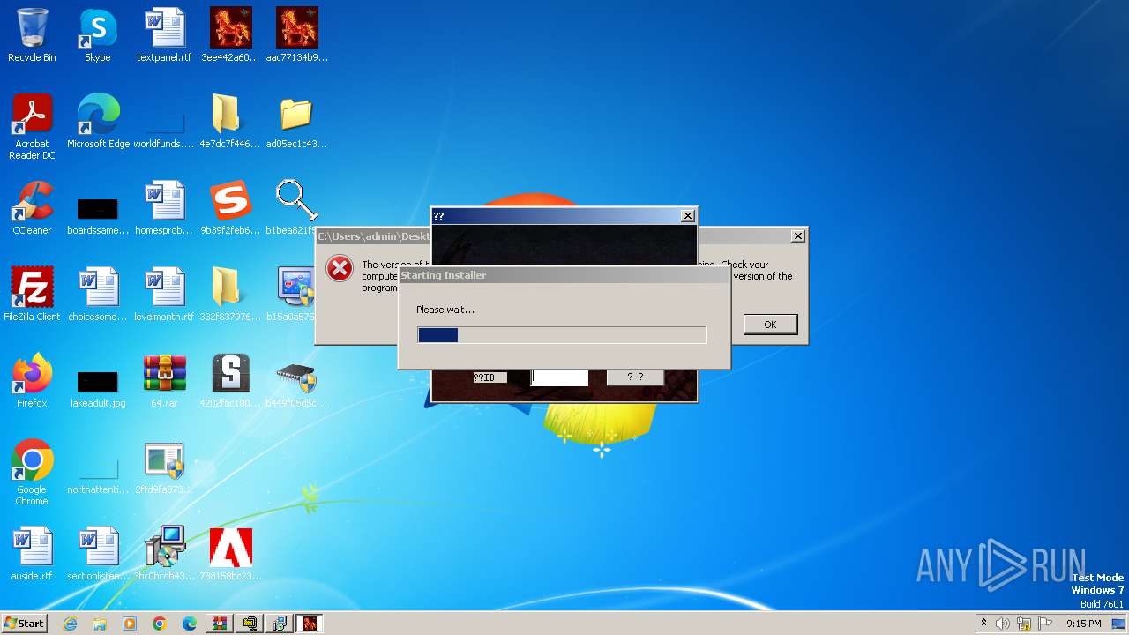The image size is (1129, 635).
Task: Click the red error X icon
Action: (340, 268)
